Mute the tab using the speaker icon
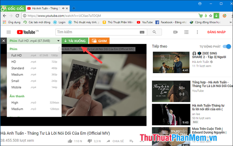Screen dimensions: 233x146 tap(63, 8)
